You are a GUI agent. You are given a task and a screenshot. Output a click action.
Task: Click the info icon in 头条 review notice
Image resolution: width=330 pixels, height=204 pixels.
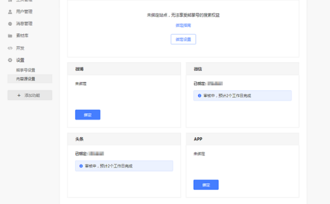pyautogui.click(x=81, y=166)
